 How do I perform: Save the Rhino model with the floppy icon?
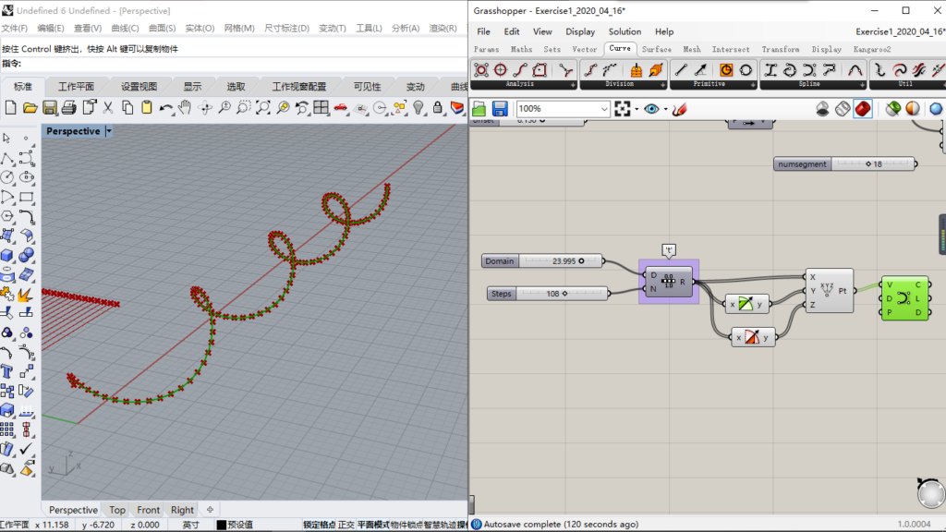50,108
